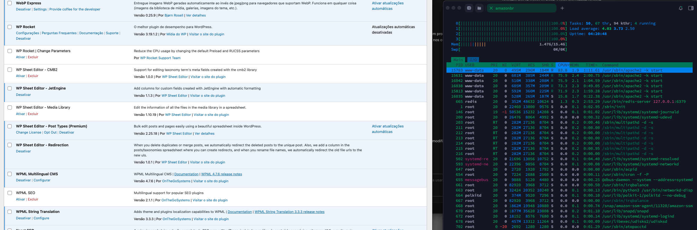Sort htop by the PID column header
Screen dimensions: 697x230
[459, 65]
